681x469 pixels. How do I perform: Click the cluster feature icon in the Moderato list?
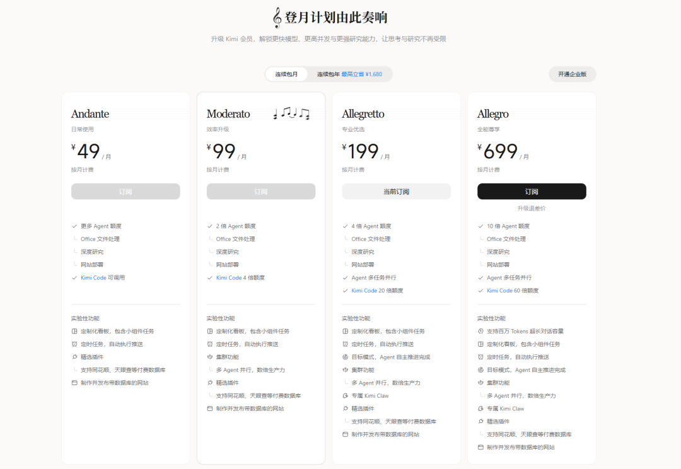[210, 357]
